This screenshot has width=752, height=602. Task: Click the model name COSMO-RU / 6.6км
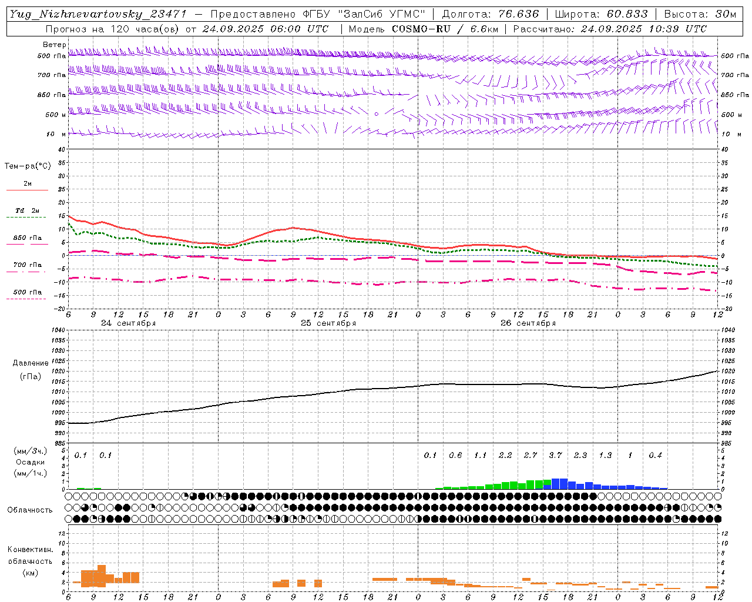pos(445,29)
